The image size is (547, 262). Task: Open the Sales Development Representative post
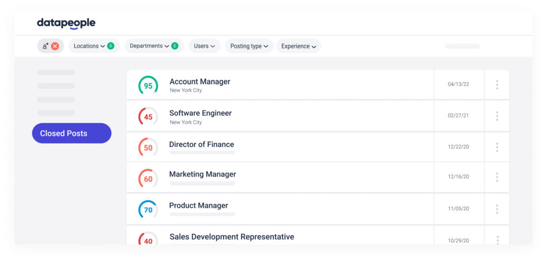coord(232,237)
